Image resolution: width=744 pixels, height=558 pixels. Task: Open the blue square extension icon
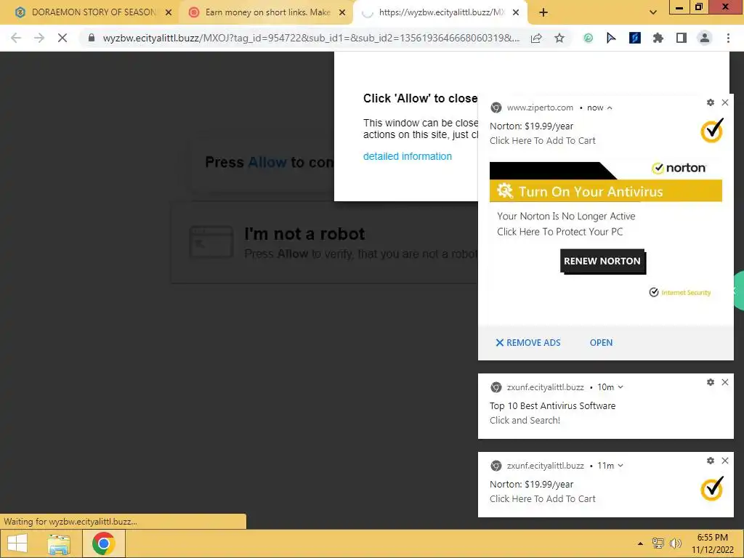click(x=635, y=38)
